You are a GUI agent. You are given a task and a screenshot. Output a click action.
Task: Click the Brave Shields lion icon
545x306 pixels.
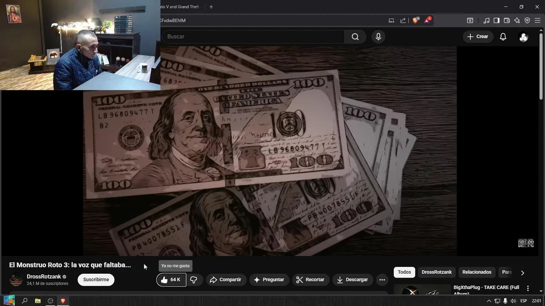(x=416, y=20)
